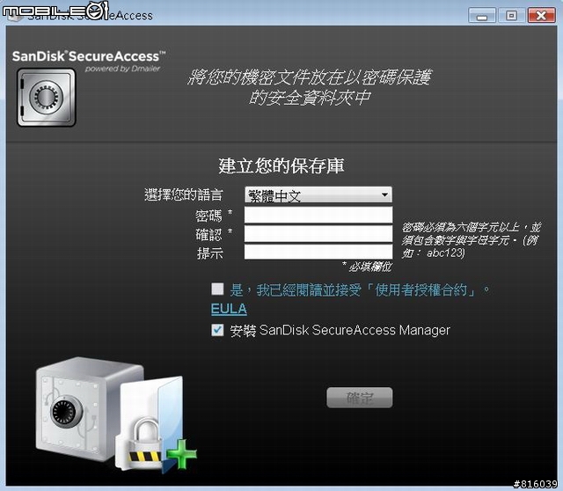
Task: Click the greyed 確定 confirm button
Action: pyautogui.click(x=360, y=398)
